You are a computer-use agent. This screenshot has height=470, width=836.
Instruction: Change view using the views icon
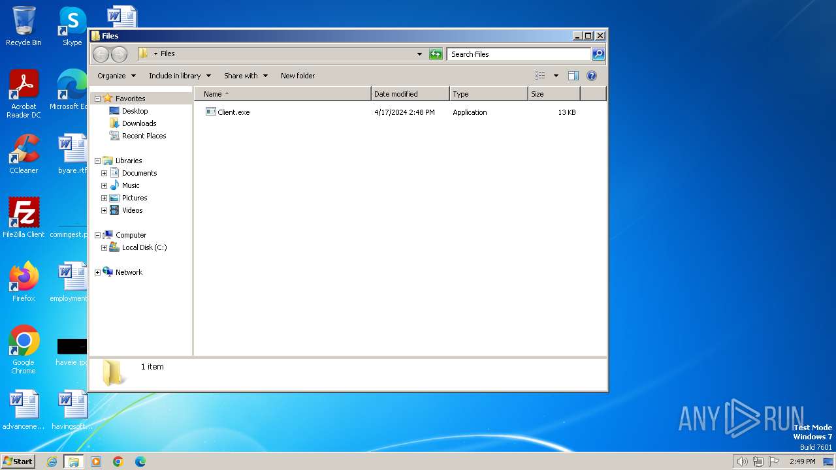click(539, 76)
